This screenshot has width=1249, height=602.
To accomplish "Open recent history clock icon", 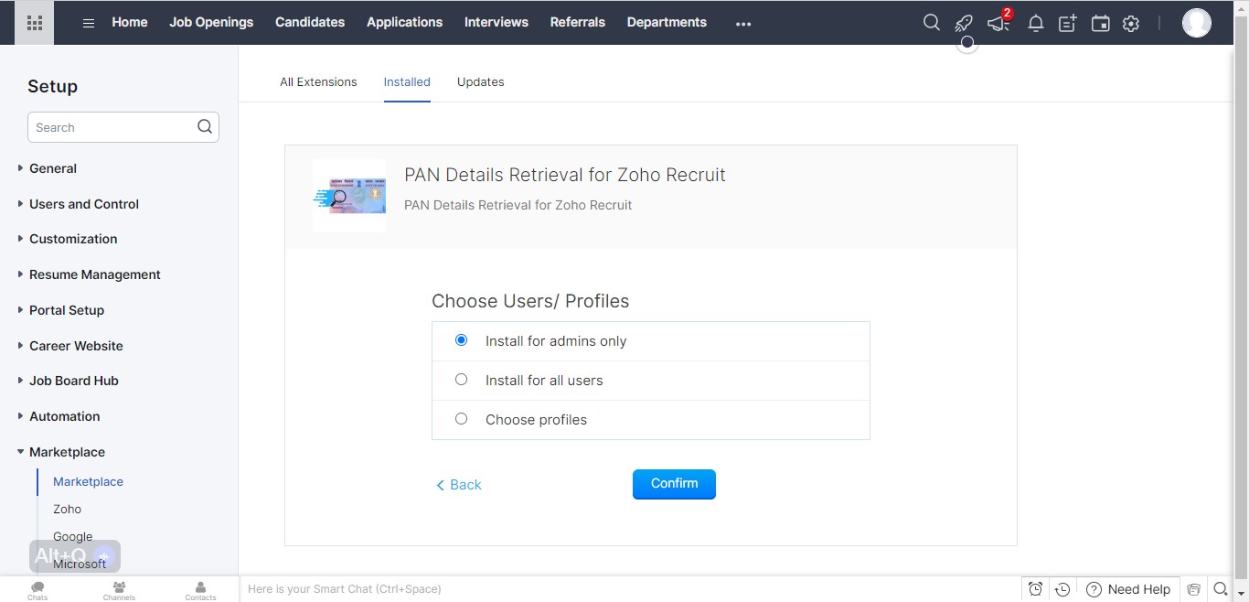I will pos(1062,589).
